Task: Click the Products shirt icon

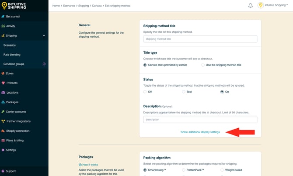Action: click(3, 83)
